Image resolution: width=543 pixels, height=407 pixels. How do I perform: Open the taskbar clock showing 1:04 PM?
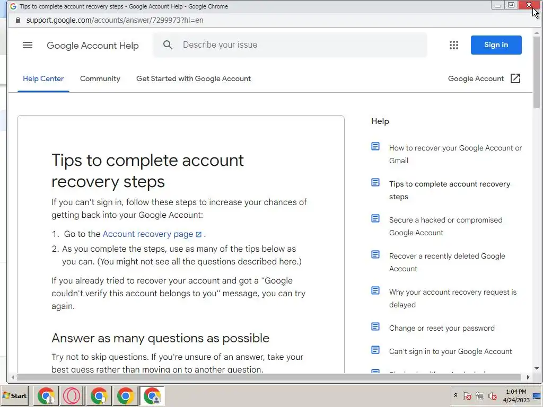point(516,395)
